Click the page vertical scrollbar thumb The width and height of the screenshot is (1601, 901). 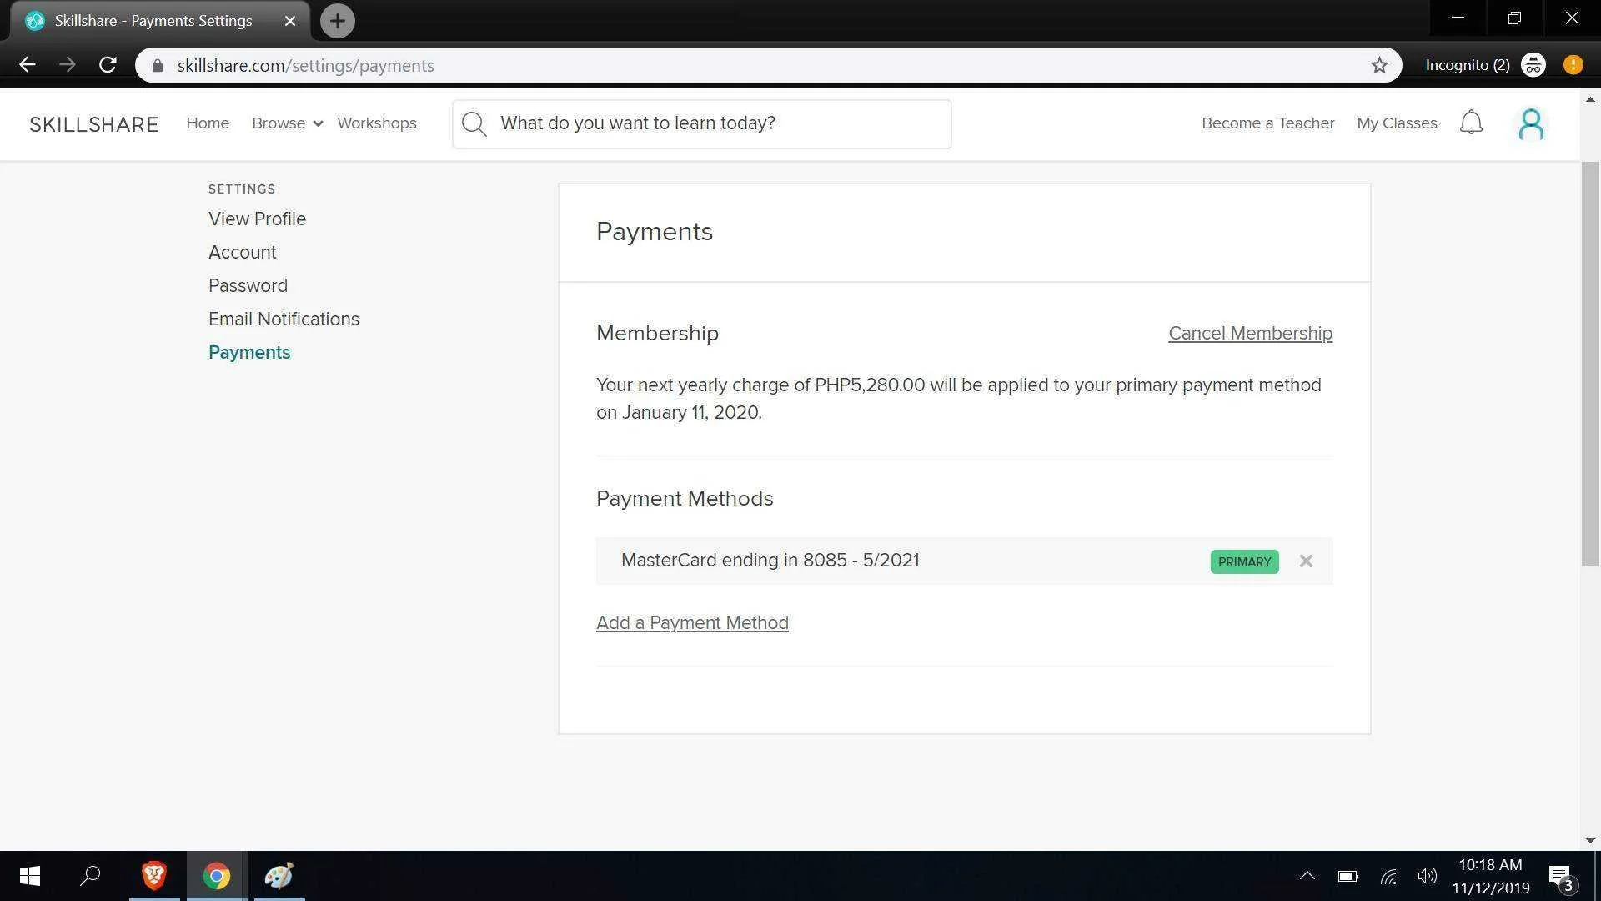click(x=1590, y=364)
